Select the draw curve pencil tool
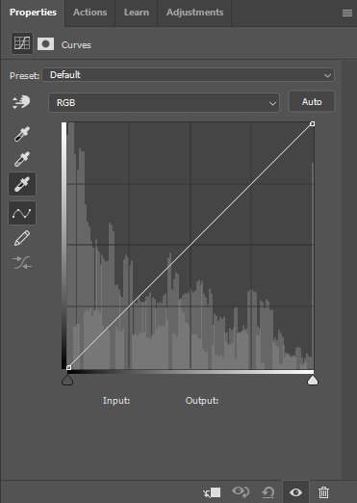Image resolution: width=357 pixels, height=503 pixels. click(22, 238)
